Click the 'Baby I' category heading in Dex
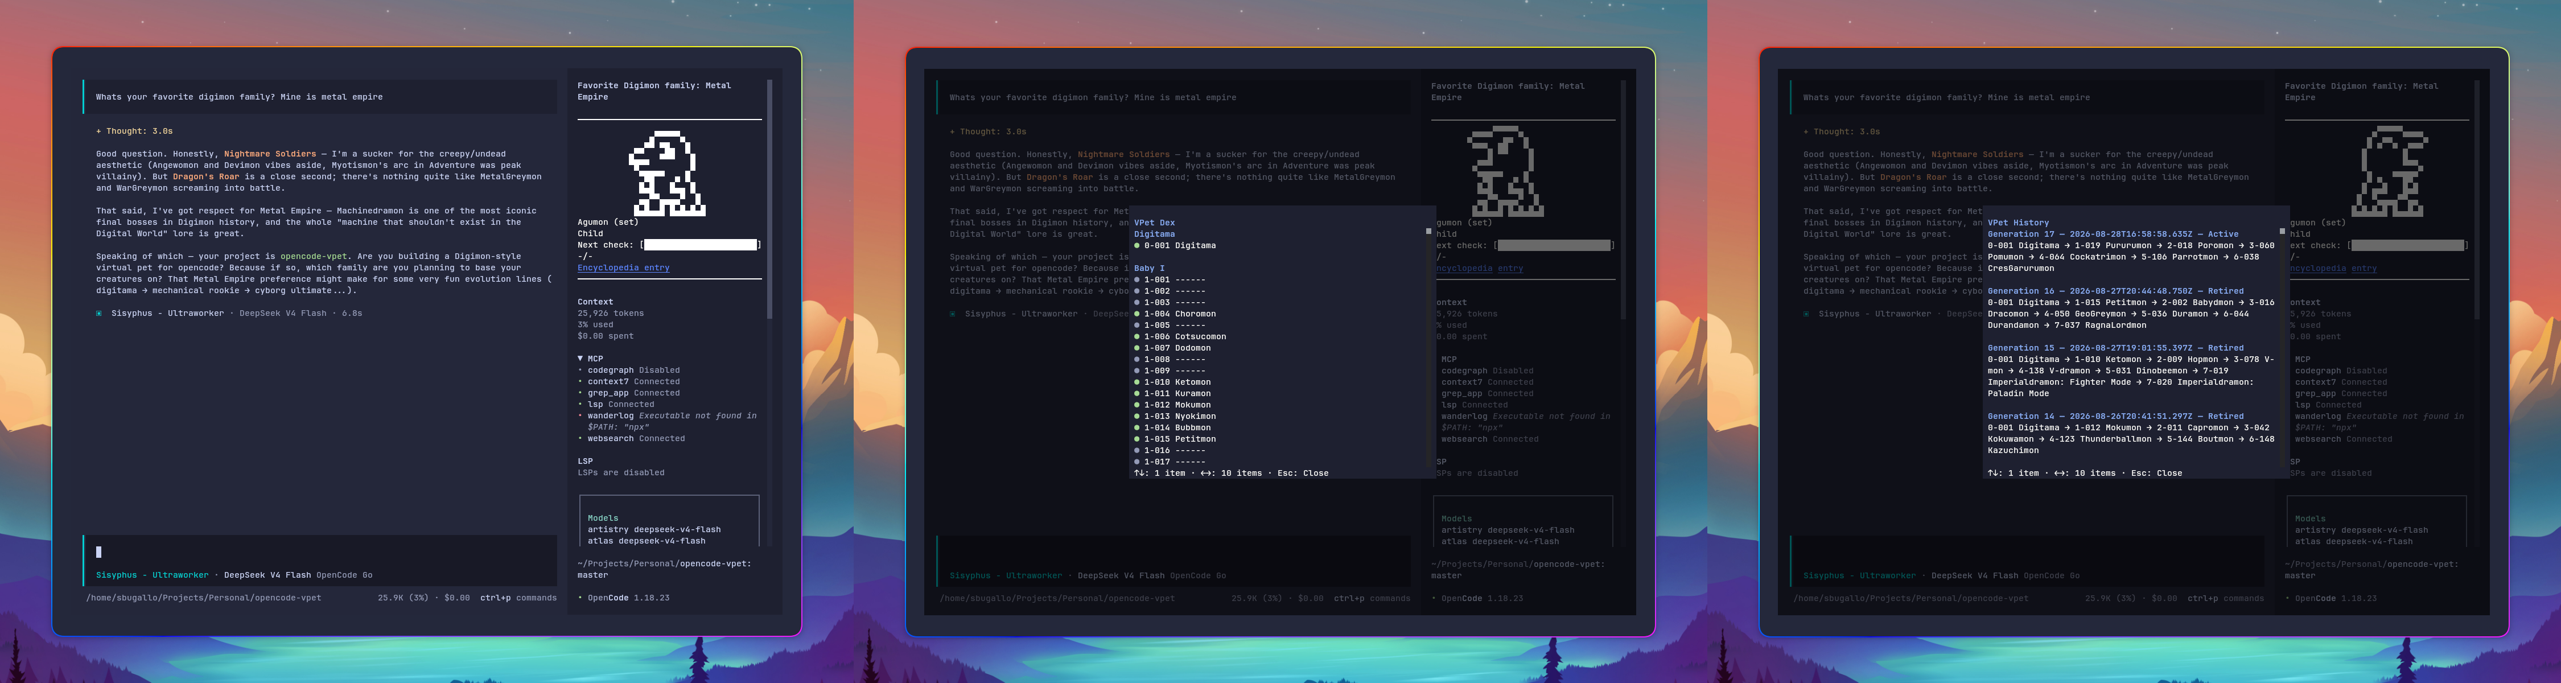The image size is (2561, 683). point(1149,269)
